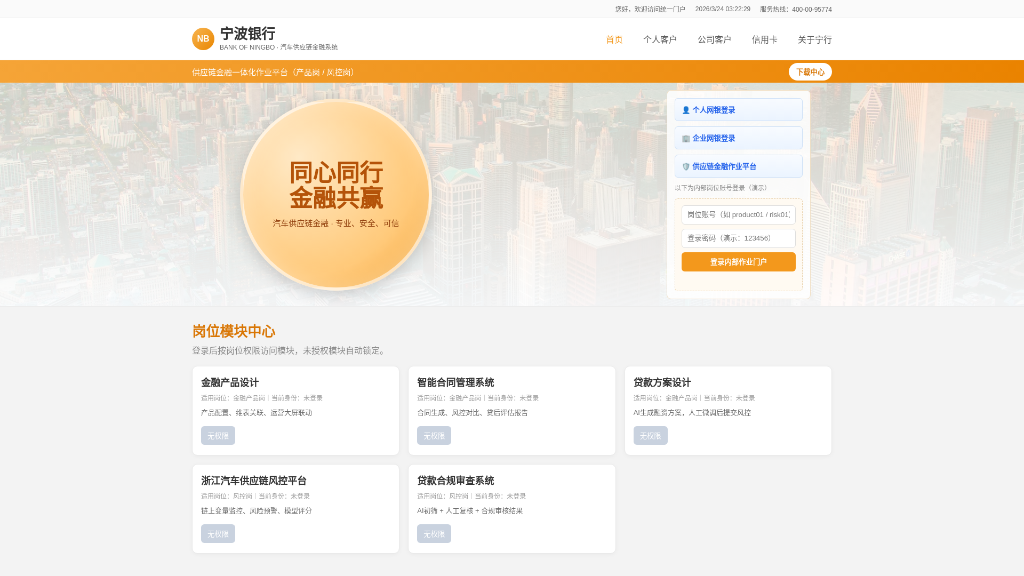Click 无权限 button under 金融产品设计
Image resolution: width=1024 pixels, height=576 pixels.
[x=218, y=436]
